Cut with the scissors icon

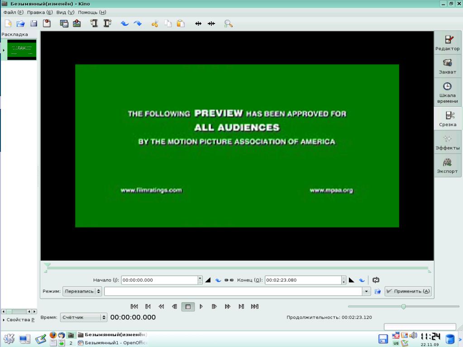pos(155,24)
